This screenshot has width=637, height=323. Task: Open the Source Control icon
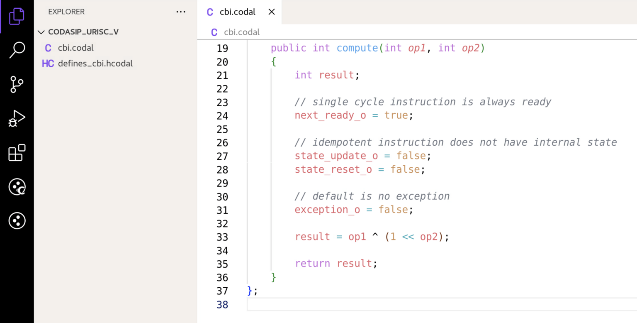(17, 84)
